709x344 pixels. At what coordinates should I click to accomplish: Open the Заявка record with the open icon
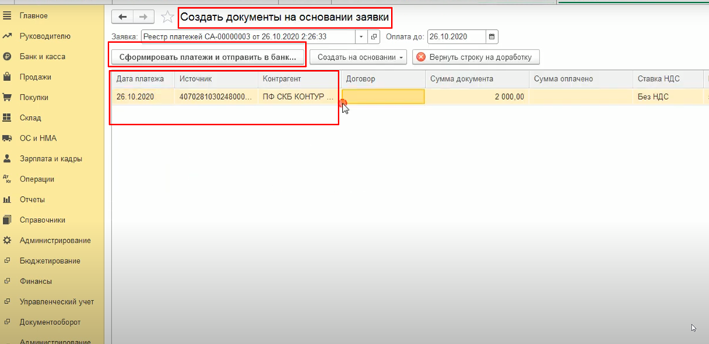pyautogui.click(x=374, y=36)
